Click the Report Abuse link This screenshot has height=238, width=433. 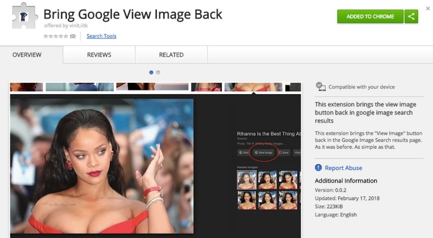tap(343, 168)
